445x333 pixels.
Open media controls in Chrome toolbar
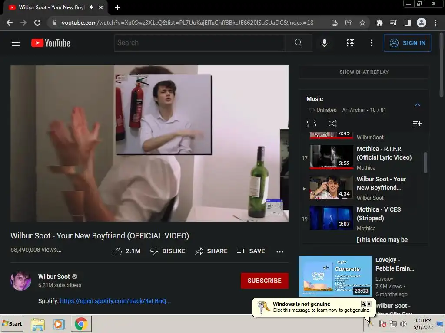pyautogui.click(x=393, y=23)
